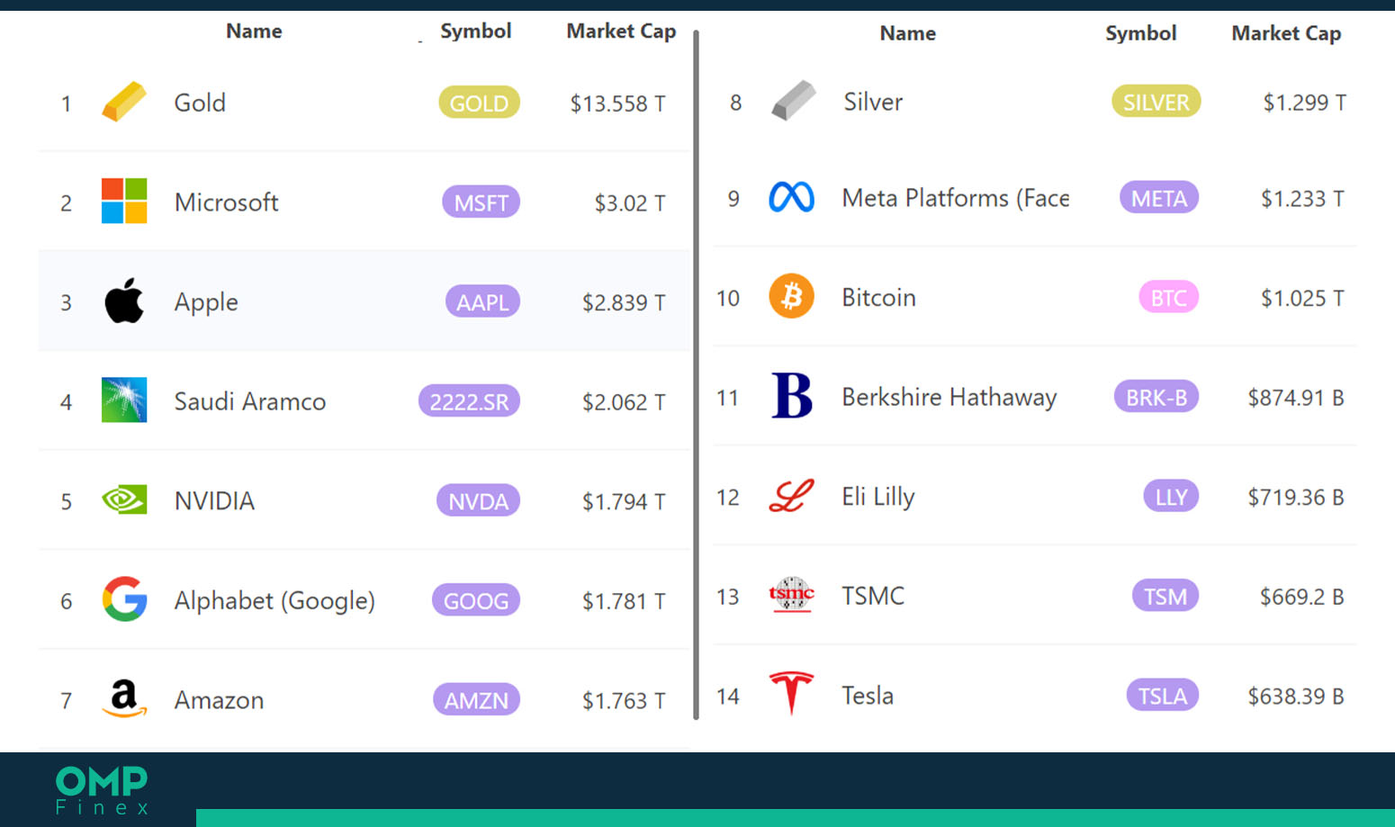1395x827 pixels.
Task: Click the AMZN ticker badge
Action: [476, 699]
